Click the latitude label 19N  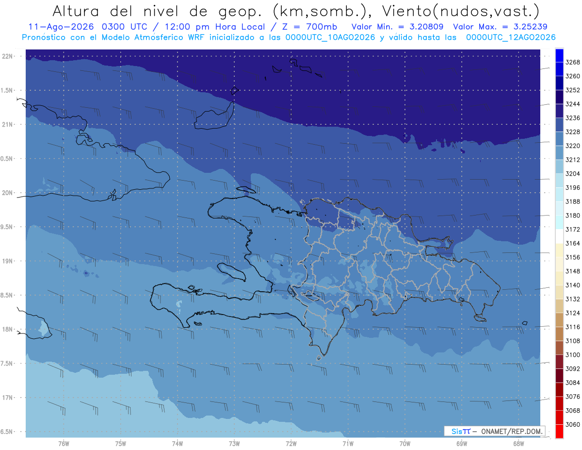(x=7, y=261)
